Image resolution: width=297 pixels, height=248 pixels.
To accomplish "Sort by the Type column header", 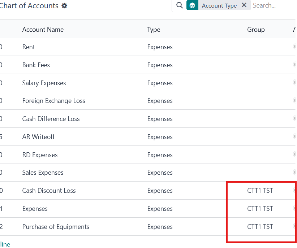I will tap(154, 30).
